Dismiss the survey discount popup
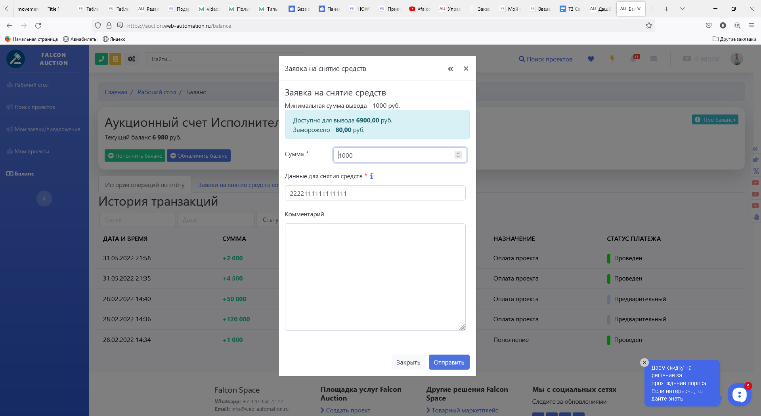Screen dimensions: 761x416 point(644,363)
